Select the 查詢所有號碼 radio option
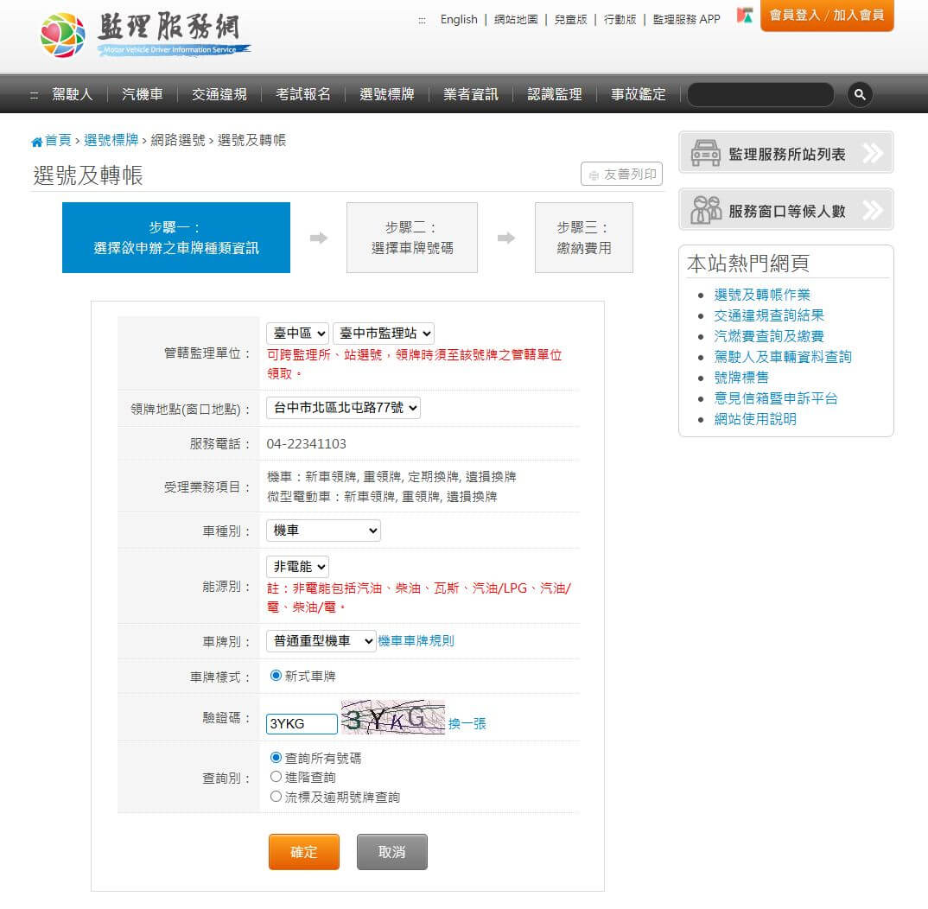The image size is (928, 909). 276,758
